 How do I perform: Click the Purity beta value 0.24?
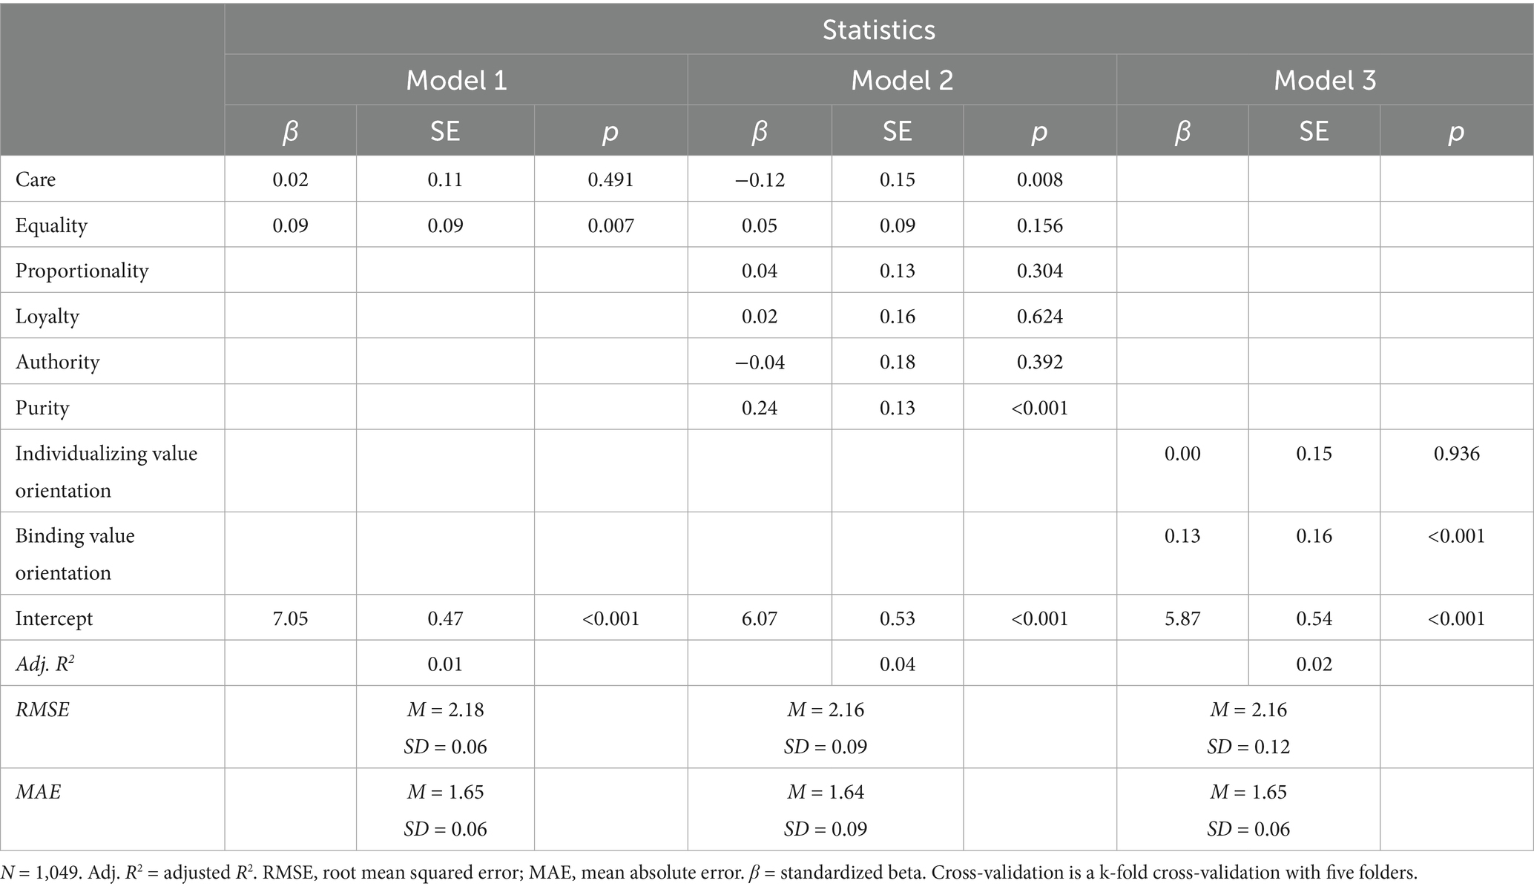760,408
